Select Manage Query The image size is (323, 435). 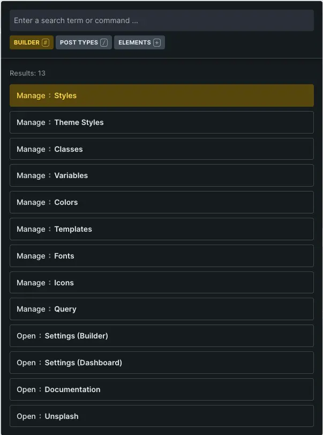pos(161,309)
